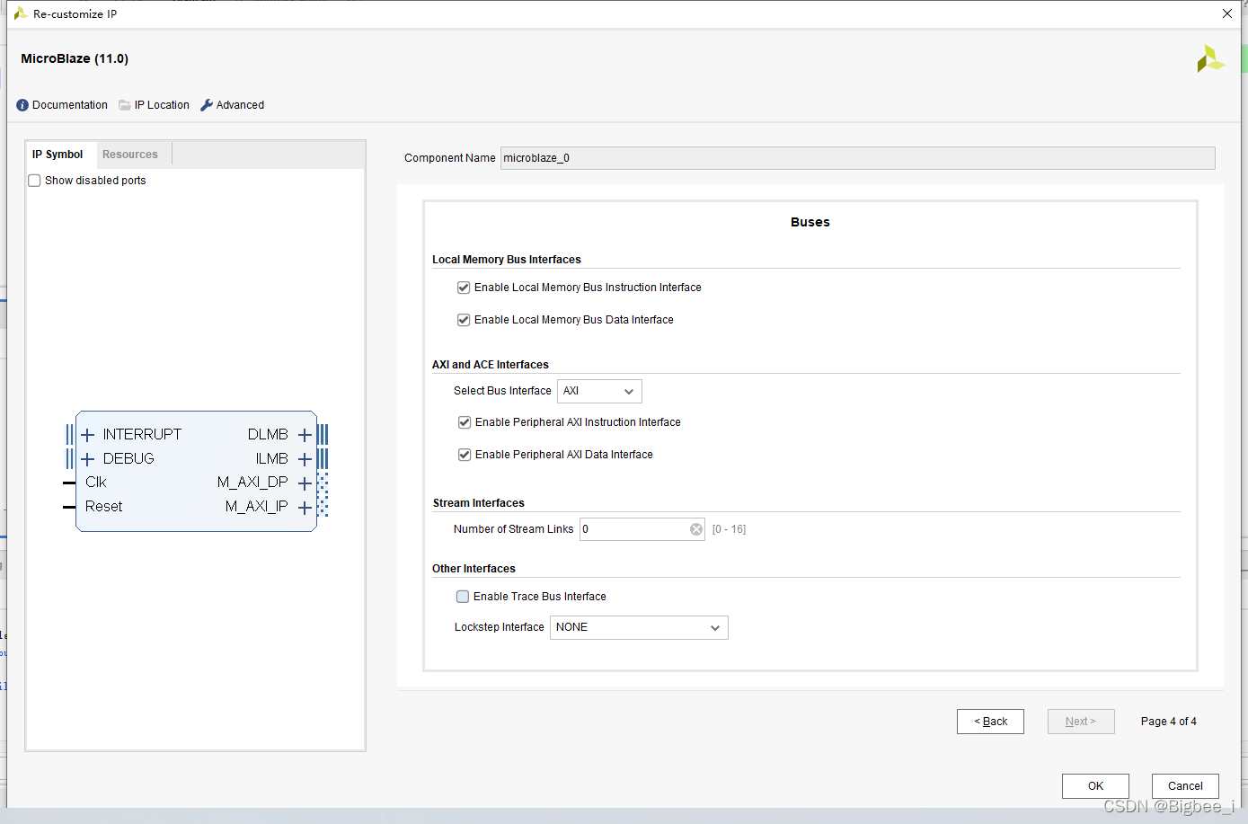Expand the DEBUG port plus icon

tap(87, 459)
